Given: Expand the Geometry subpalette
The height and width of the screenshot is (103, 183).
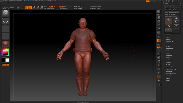Looking at the screenshot, I should [168, 39].
